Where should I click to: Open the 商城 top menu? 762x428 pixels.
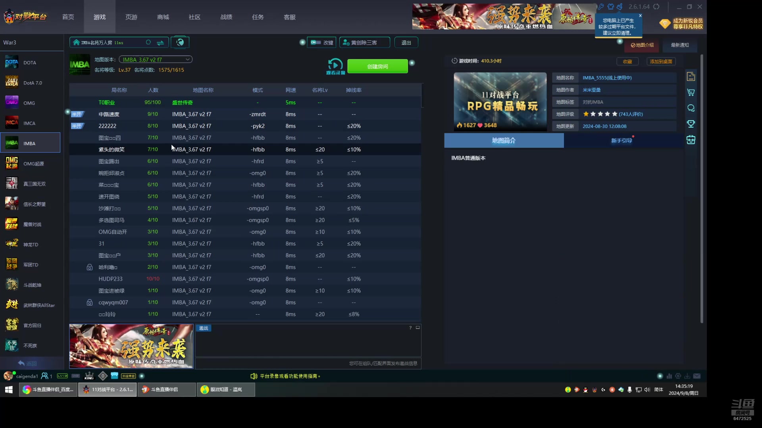(x=163, y=17)
